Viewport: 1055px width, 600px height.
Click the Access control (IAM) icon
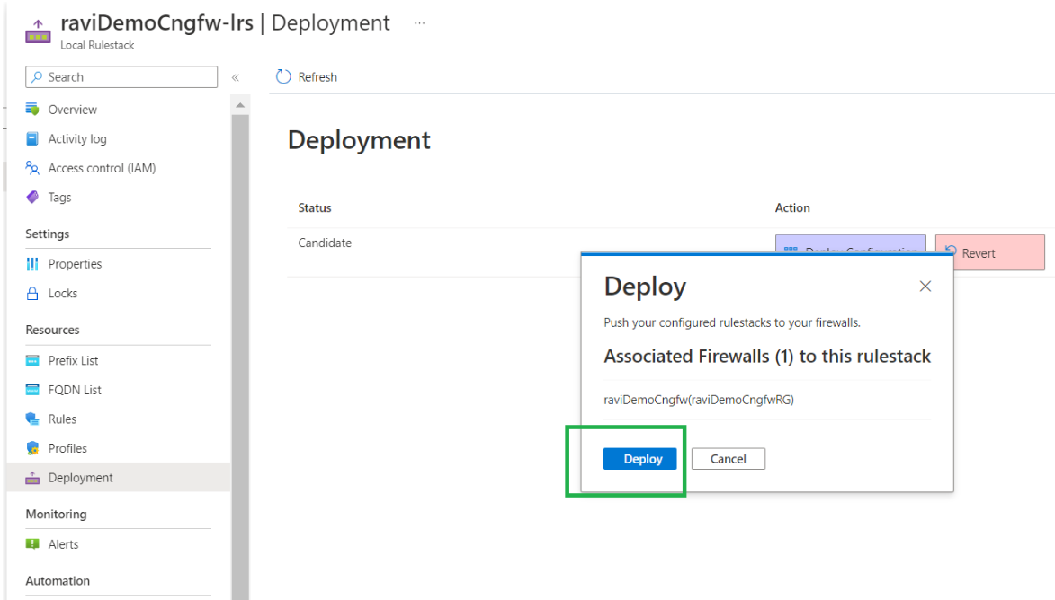[32, 168]
